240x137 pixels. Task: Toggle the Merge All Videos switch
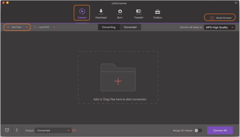198,131
